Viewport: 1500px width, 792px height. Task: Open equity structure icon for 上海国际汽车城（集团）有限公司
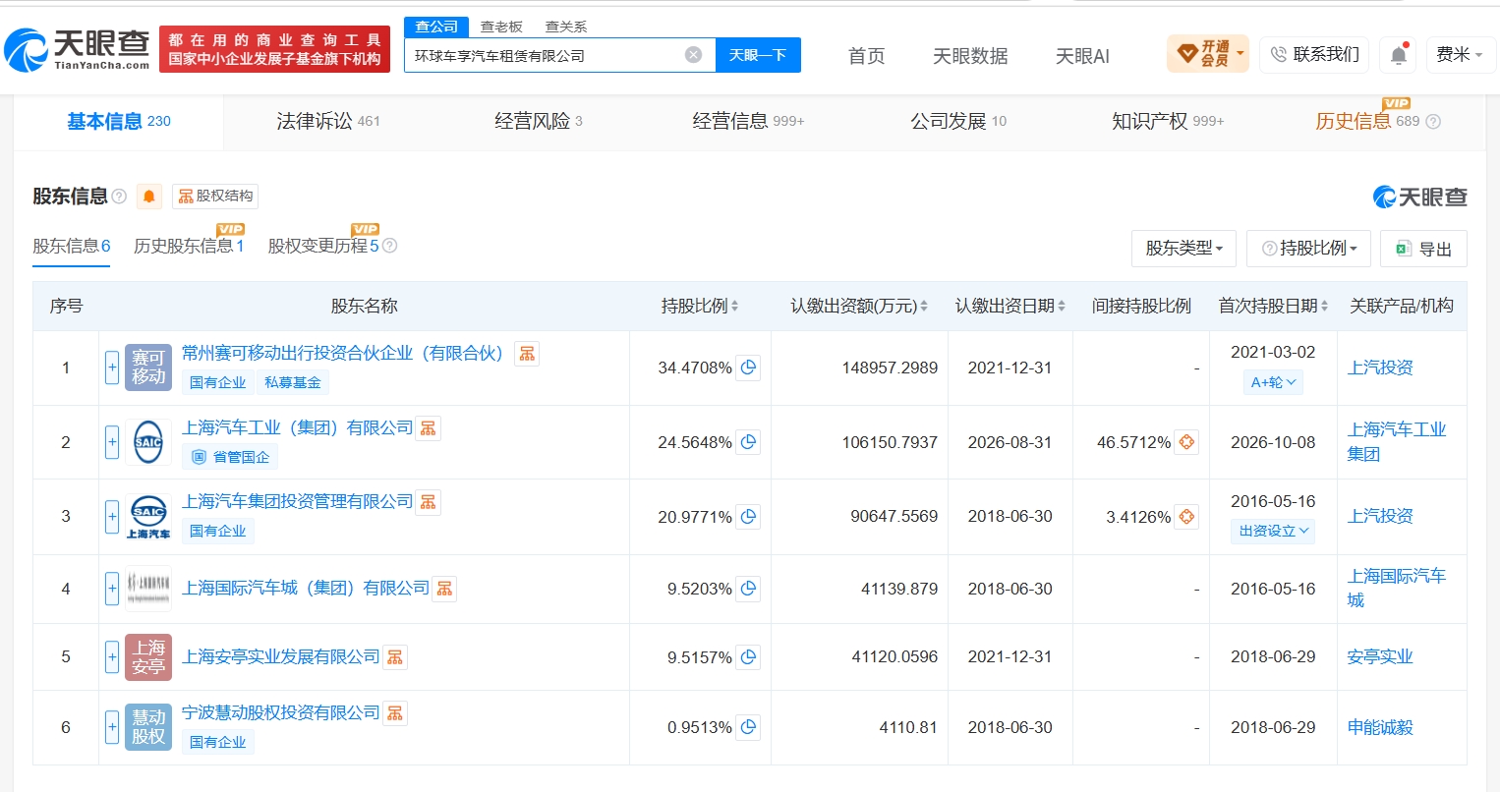[x=444, y=589]
